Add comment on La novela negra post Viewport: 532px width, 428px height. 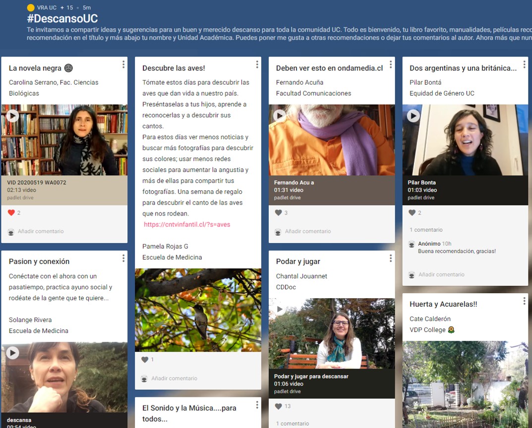tap(41, 231)
